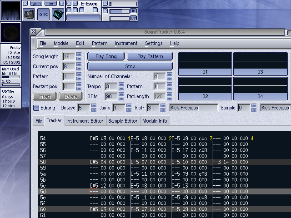Click the moon phase epplet
The height and width of the screenshot is (218, 291).
point(11,32)
